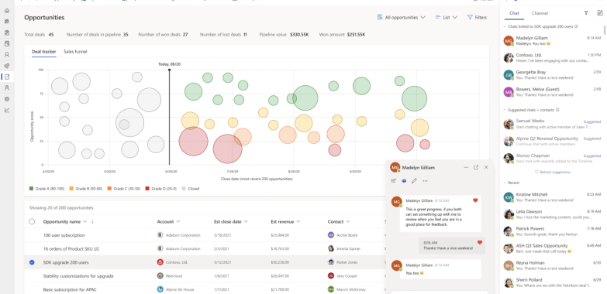Open Alpine Q2 Renewal Opportunity chat
The image size is (607, 294).
click(x=553, y=141)
